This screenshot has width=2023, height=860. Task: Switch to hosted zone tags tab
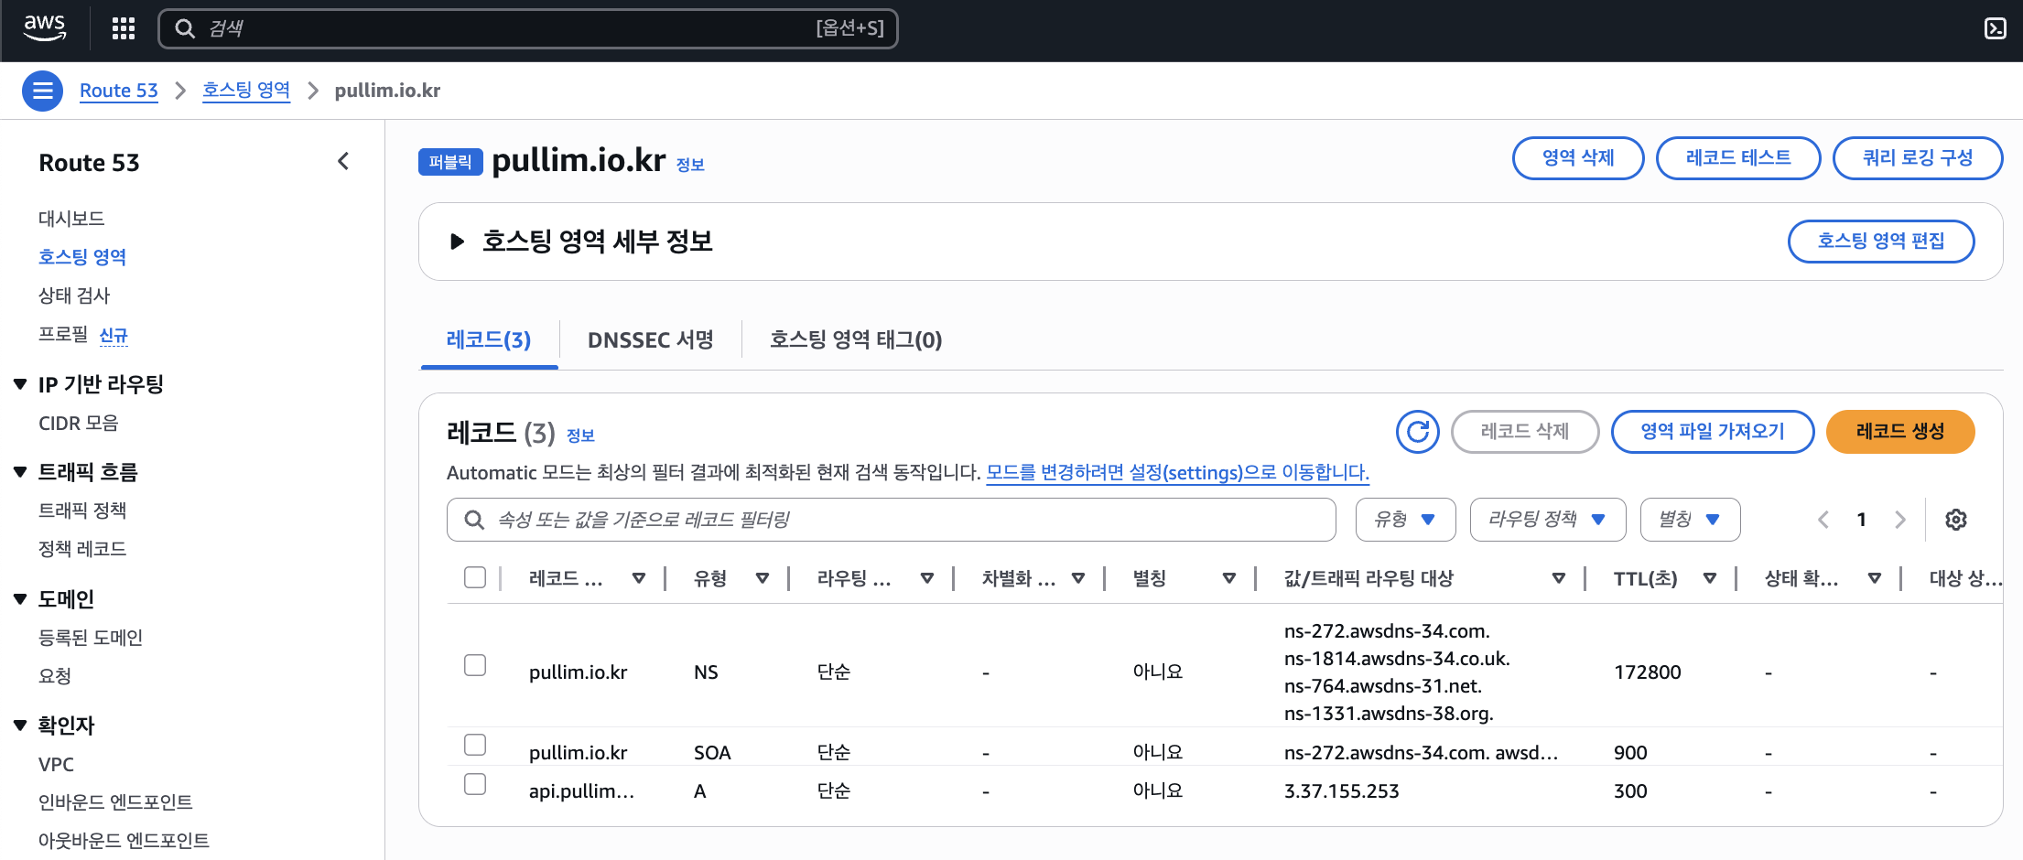[856, 340]
